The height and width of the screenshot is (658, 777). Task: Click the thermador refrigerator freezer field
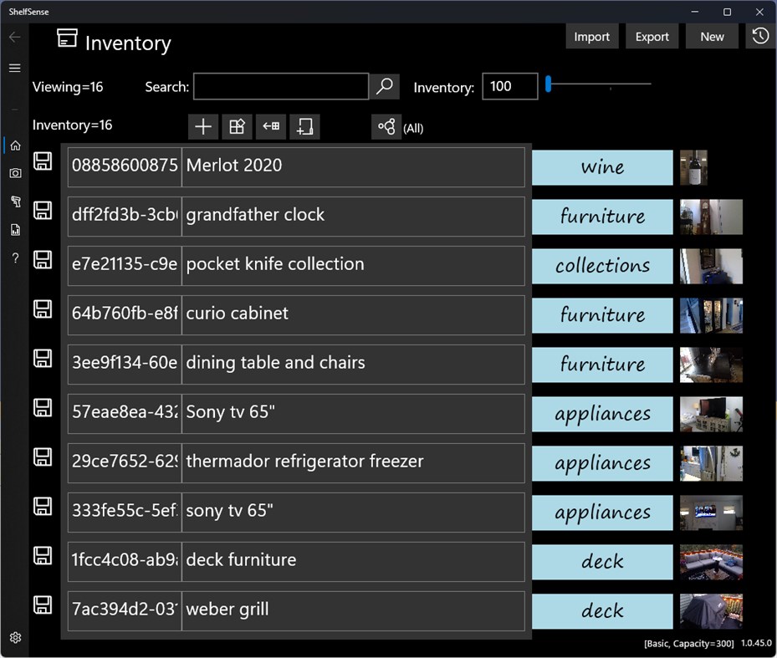(353, 463)
